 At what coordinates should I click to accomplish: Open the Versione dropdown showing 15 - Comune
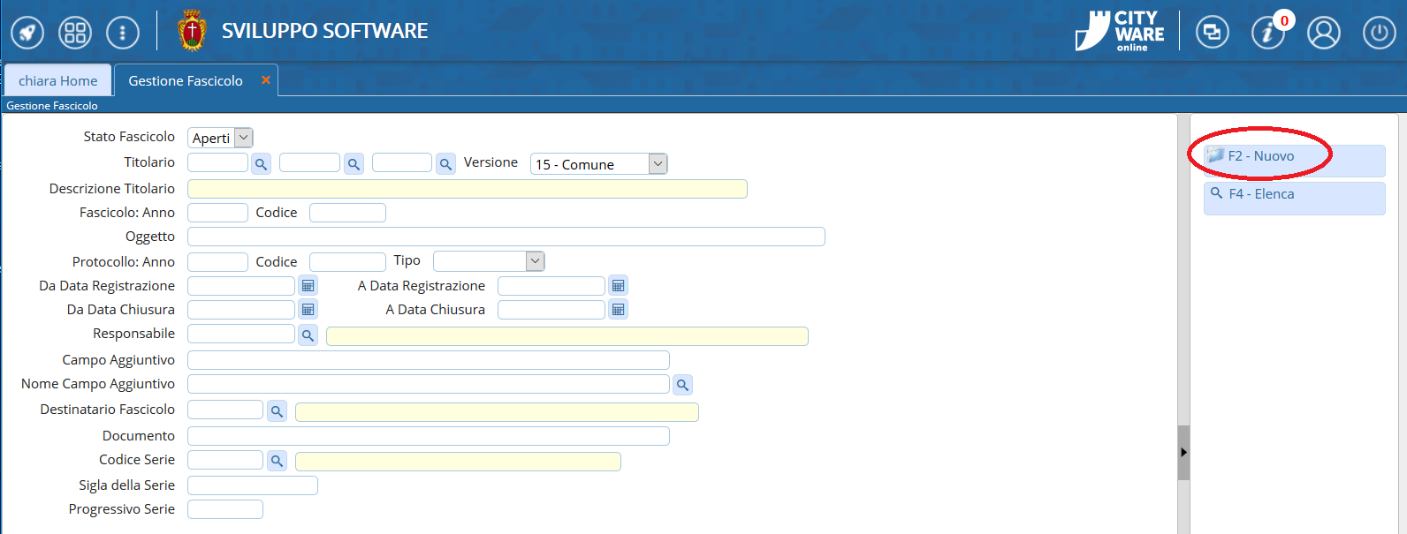click(x=658, y=164)
